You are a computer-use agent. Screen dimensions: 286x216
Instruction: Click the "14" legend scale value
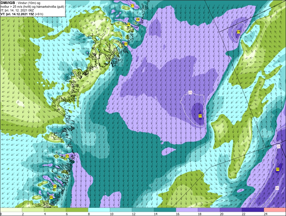click(155, 214)
